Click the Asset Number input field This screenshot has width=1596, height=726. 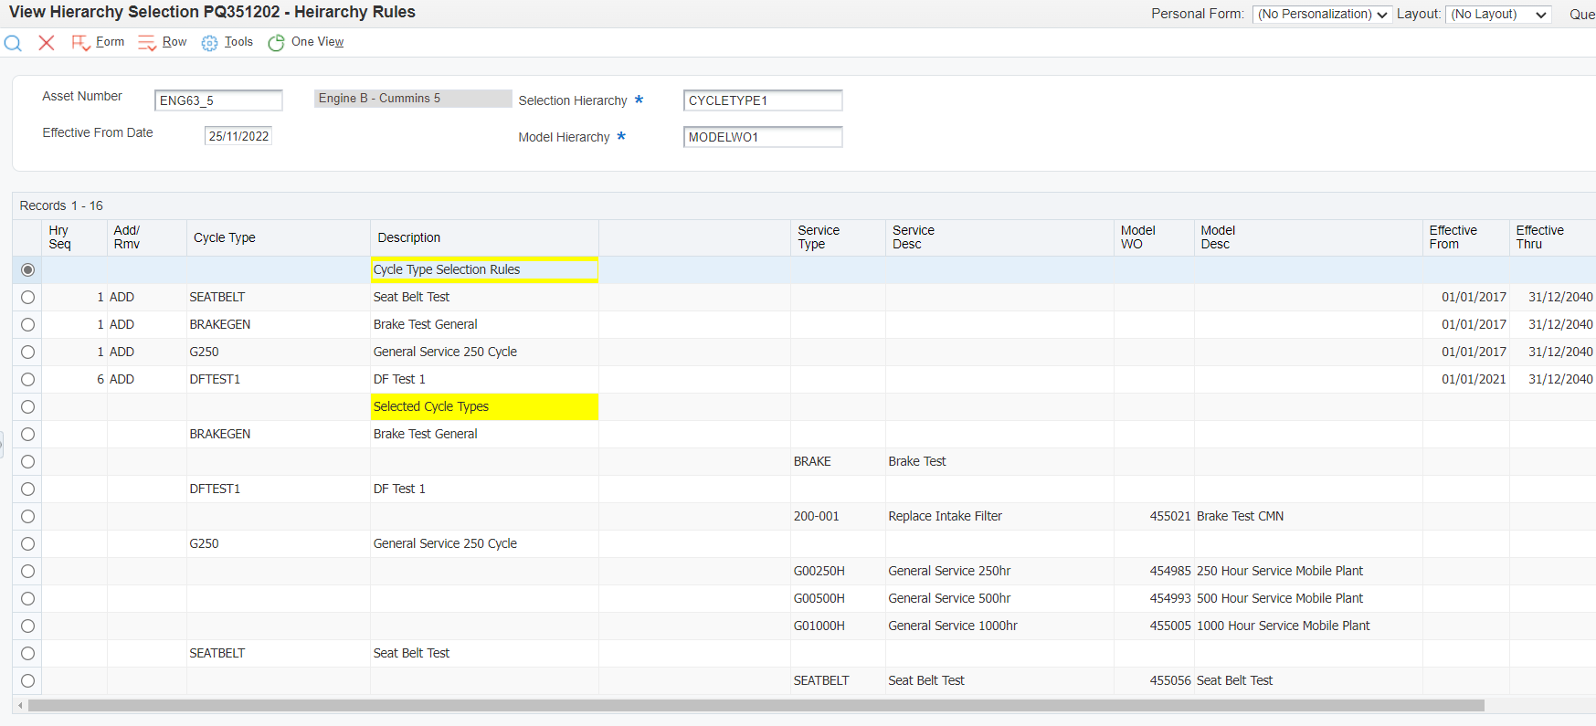click(218, 100)
